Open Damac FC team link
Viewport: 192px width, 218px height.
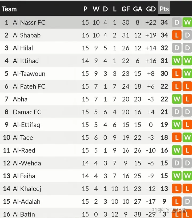click(x=27, y=112)
